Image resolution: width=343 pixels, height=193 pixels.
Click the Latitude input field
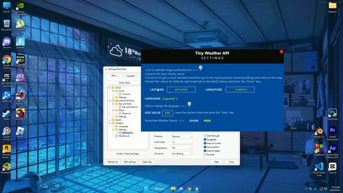[181, 90]
